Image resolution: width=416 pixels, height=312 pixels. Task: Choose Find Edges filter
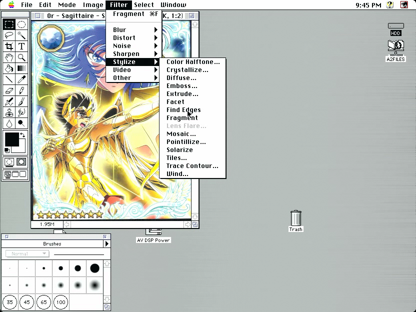pos(193,110)
